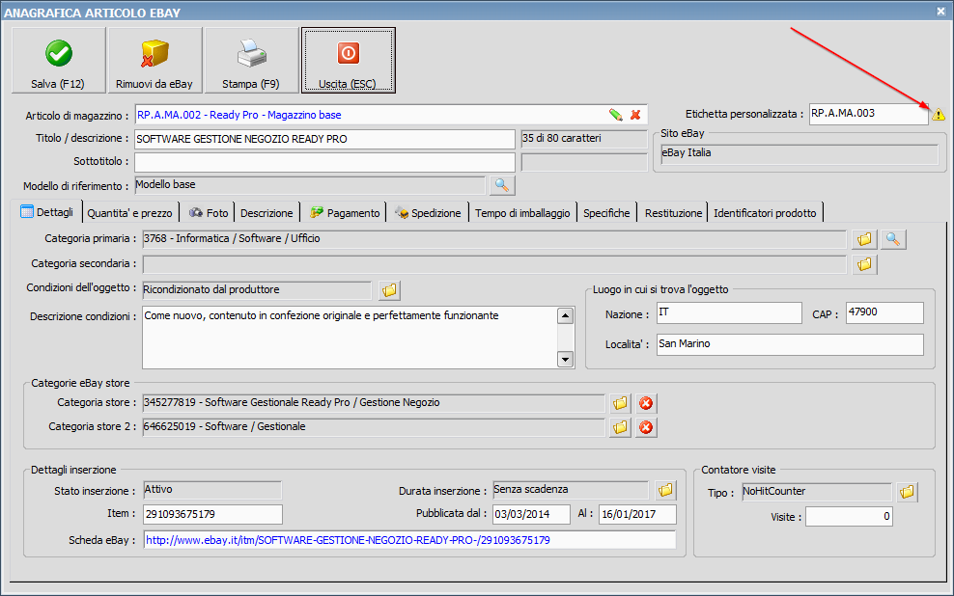Screen dimensions: 954x596
Task: Click the Nazione input field
Action: 729,312
